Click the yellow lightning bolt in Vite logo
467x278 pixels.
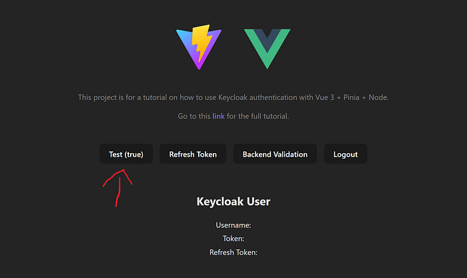coord(201,42)
